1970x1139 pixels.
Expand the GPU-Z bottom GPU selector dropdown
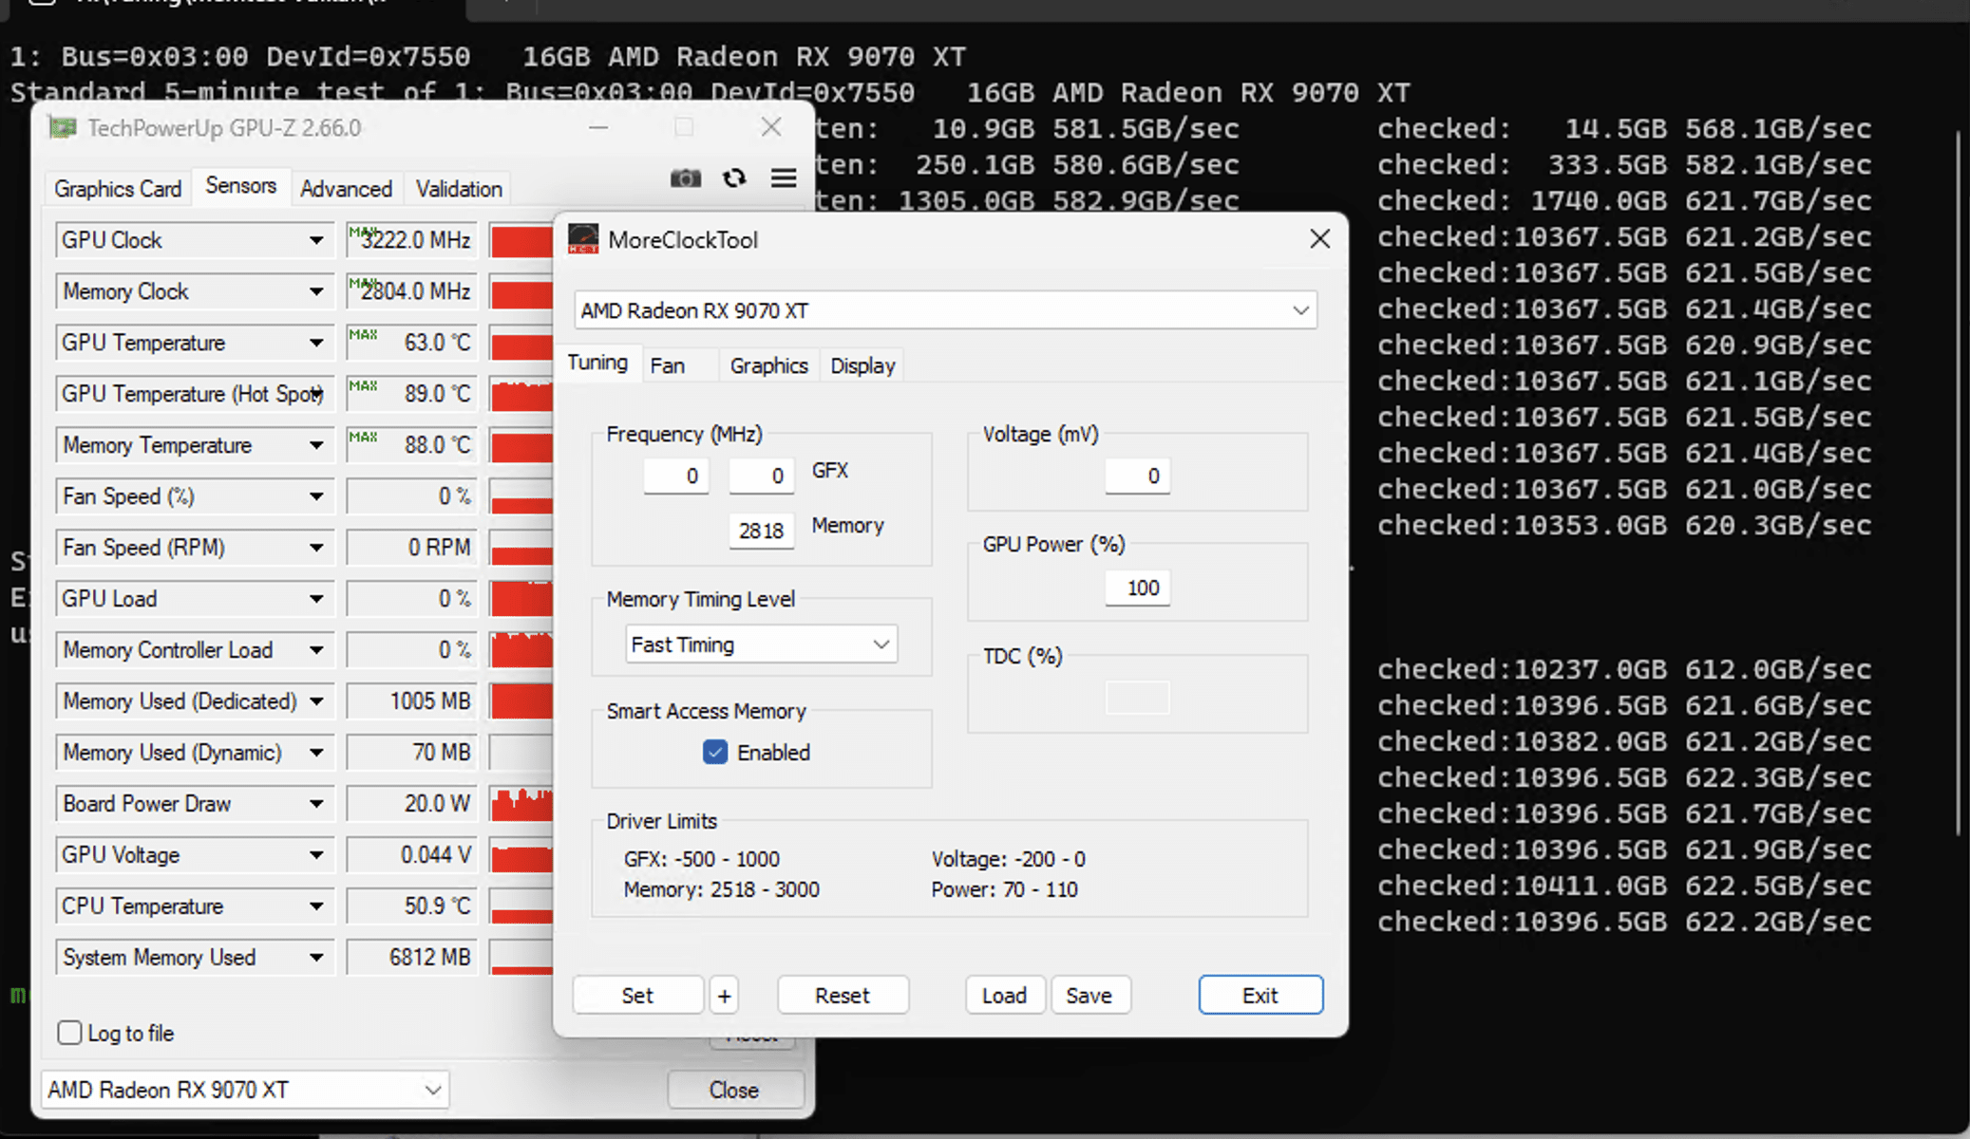[x=245, y=1090]
